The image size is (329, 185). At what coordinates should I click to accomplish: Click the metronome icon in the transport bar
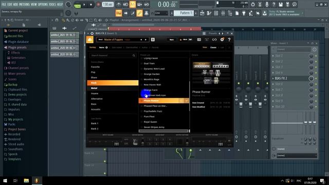point(119,4)
